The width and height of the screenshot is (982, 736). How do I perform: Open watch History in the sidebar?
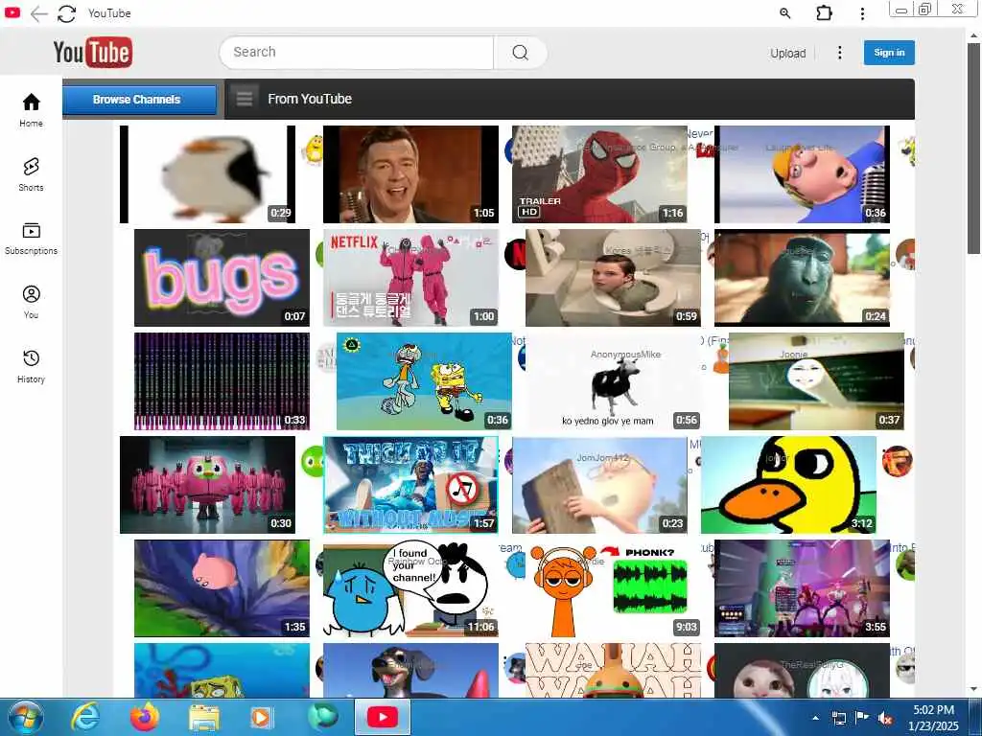(x=31, y=366)
